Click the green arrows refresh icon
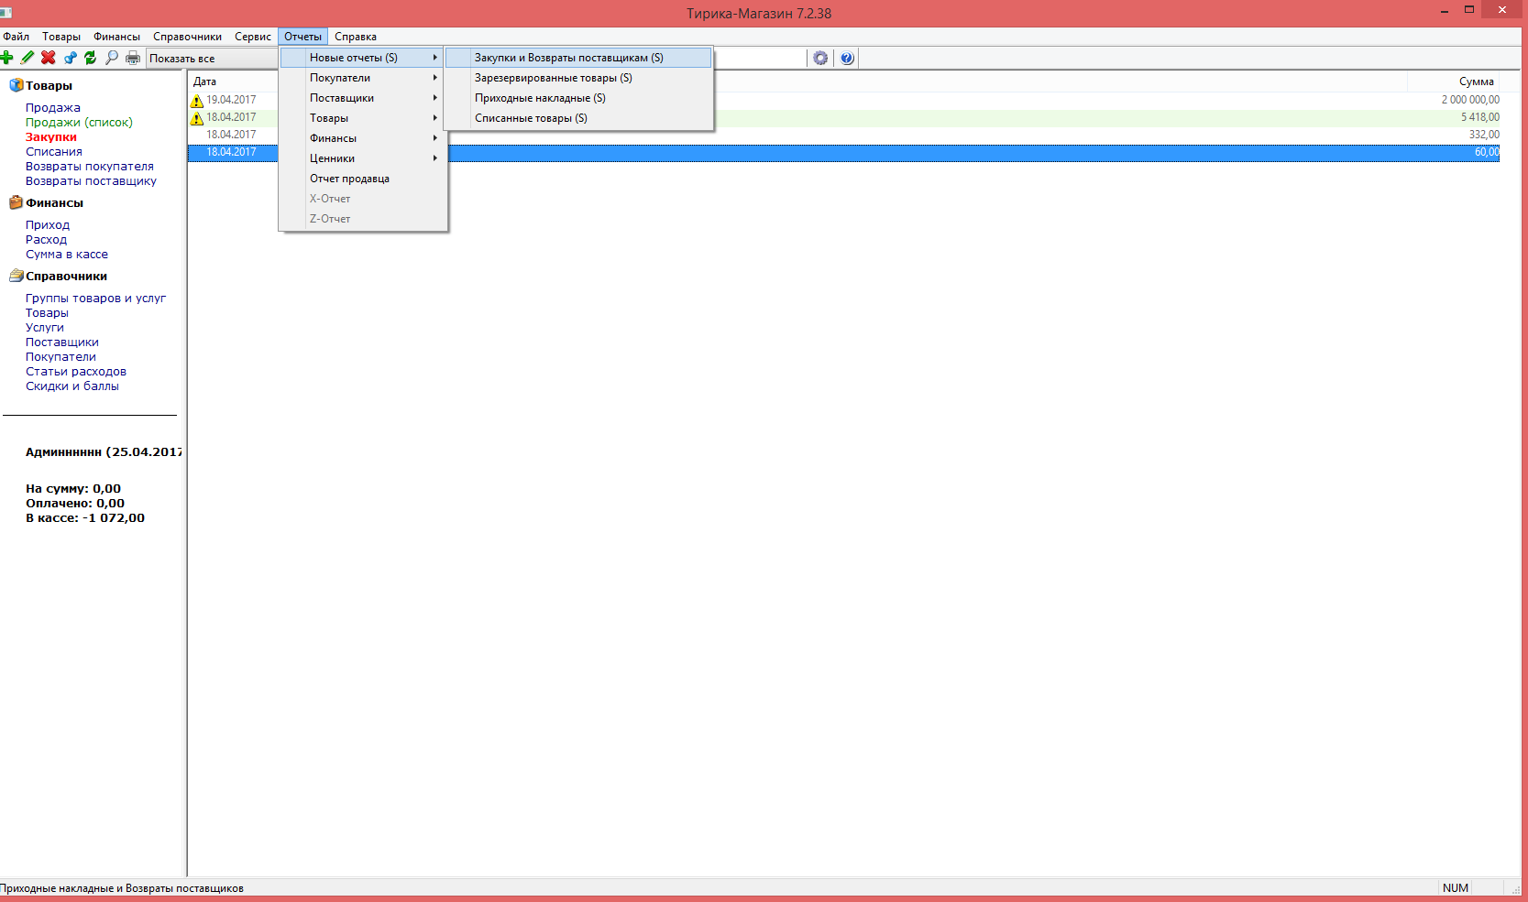 91,58
